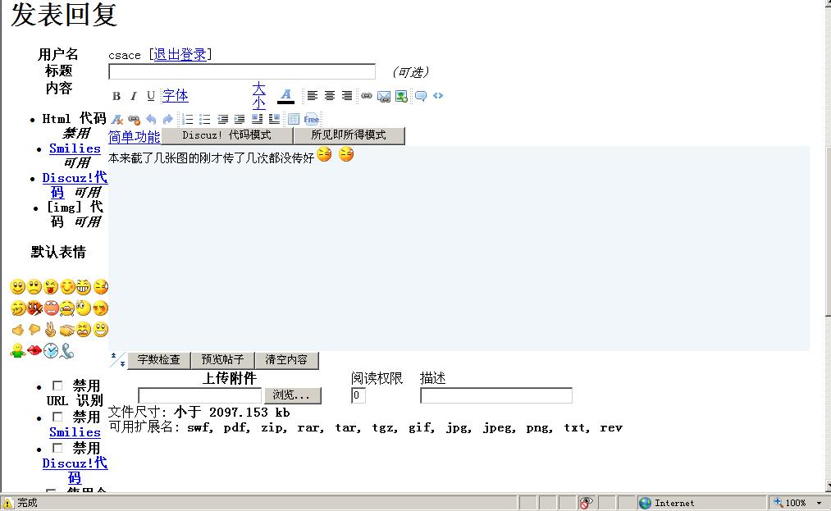
Task: Toggle bold formatting with the B icon
Action: 116,96
